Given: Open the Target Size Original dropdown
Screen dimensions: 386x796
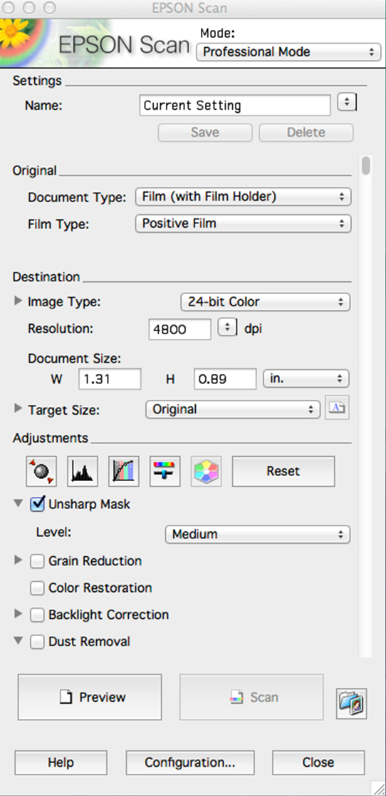Looking at the screenshot, I should (x=233, y=410).
